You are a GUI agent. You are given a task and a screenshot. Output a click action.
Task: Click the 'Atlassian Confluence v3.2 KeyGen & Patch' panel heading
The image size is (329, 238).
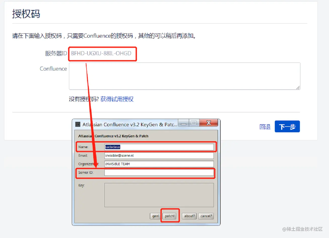tap(113, 136)
